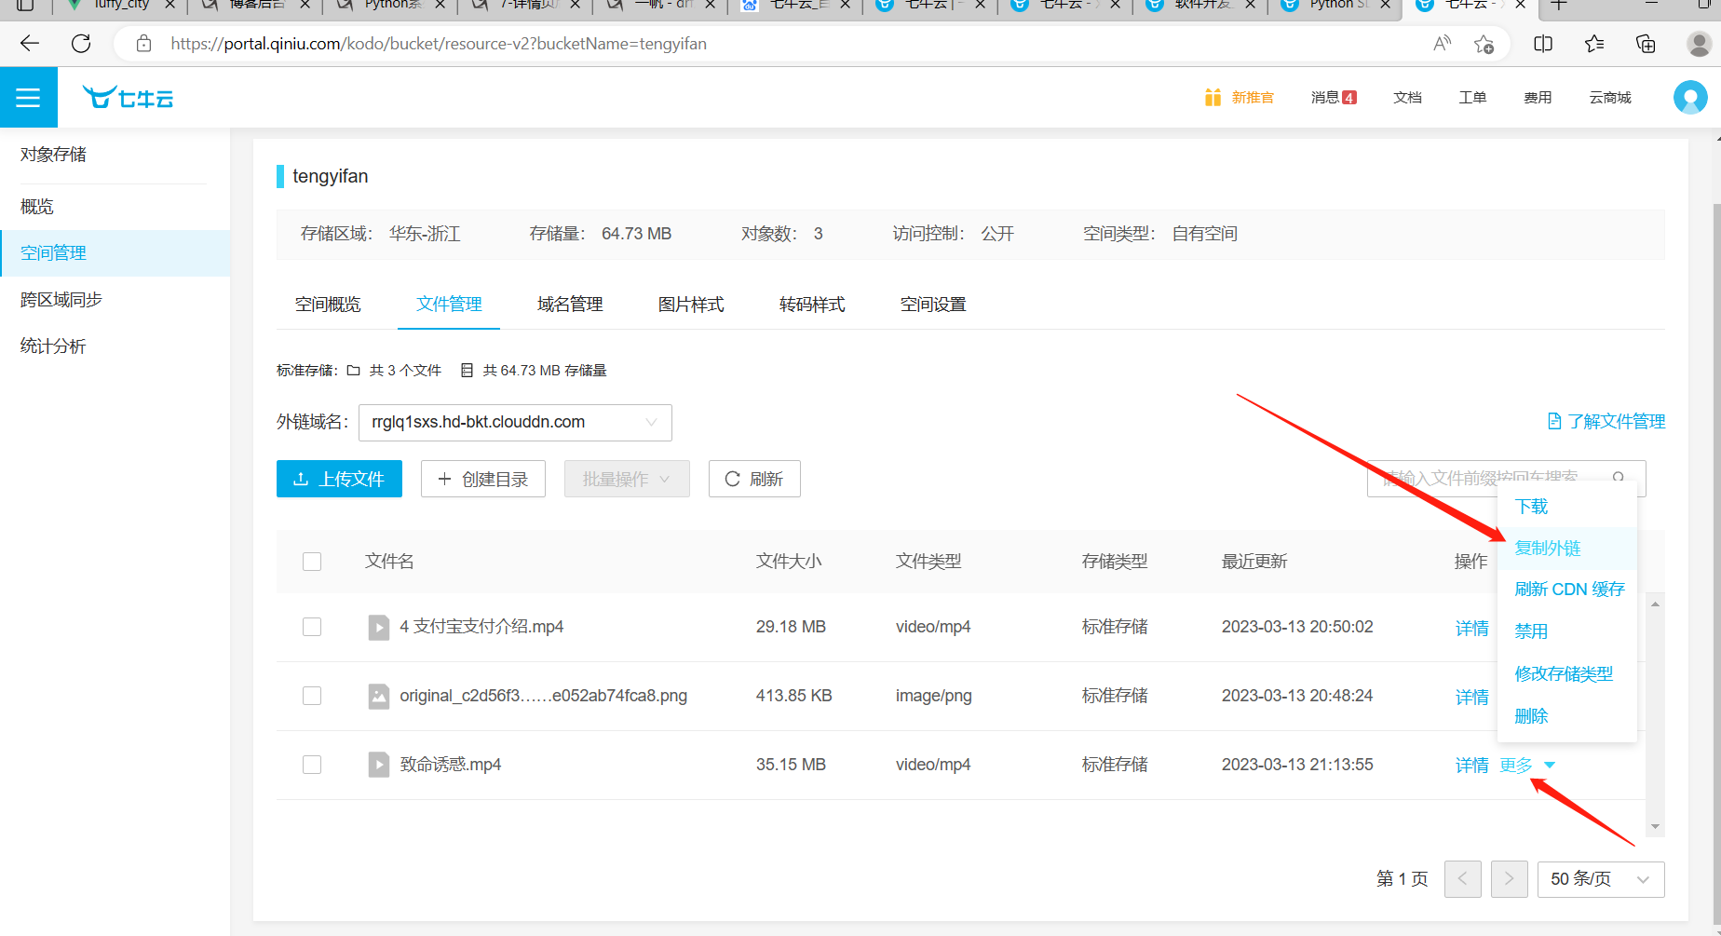1721x936 pixels.
Task: Go to the previous page of files
Action: click(x=1462, y=878)
